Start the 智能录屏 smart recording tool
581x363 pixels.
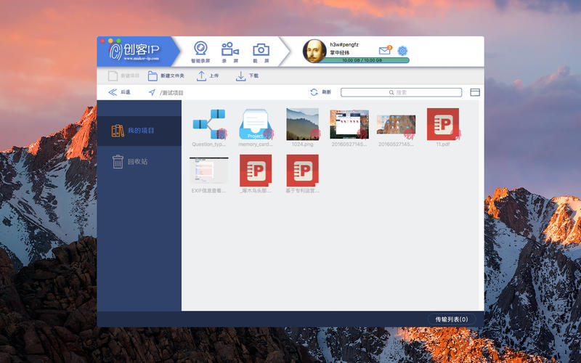pyautogui.click(x=200, y=52)
